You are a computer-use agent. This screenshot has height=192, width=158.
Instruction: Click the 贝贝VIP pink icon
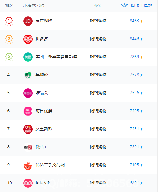[28, 183]
